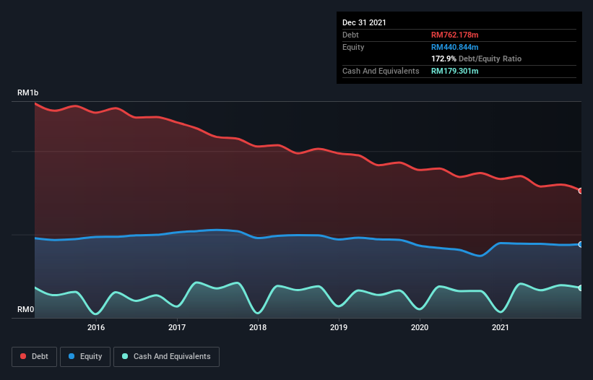Click the RM0 y-axis label
Image resolution: width=593 pixels, height=380 pixels.
[26, 309]
